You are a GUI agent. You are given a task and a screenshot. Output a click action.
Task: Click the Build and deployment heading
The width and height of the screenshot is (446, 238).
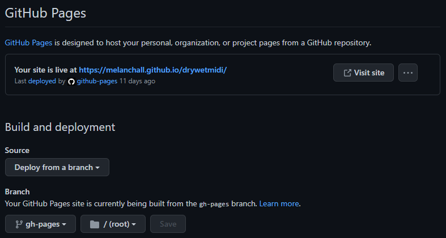[60, 127]
